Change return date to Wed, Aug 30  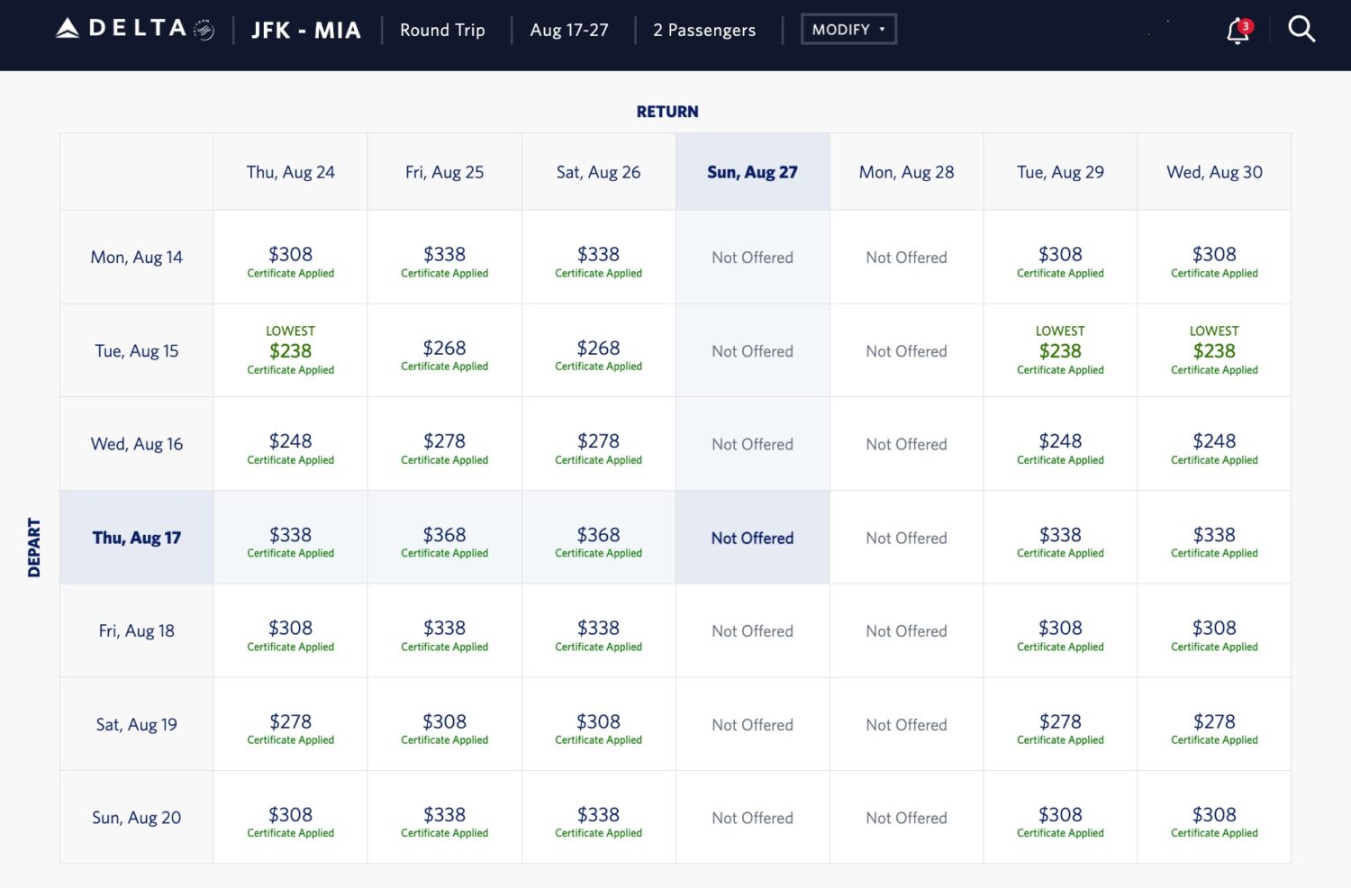1214,171
